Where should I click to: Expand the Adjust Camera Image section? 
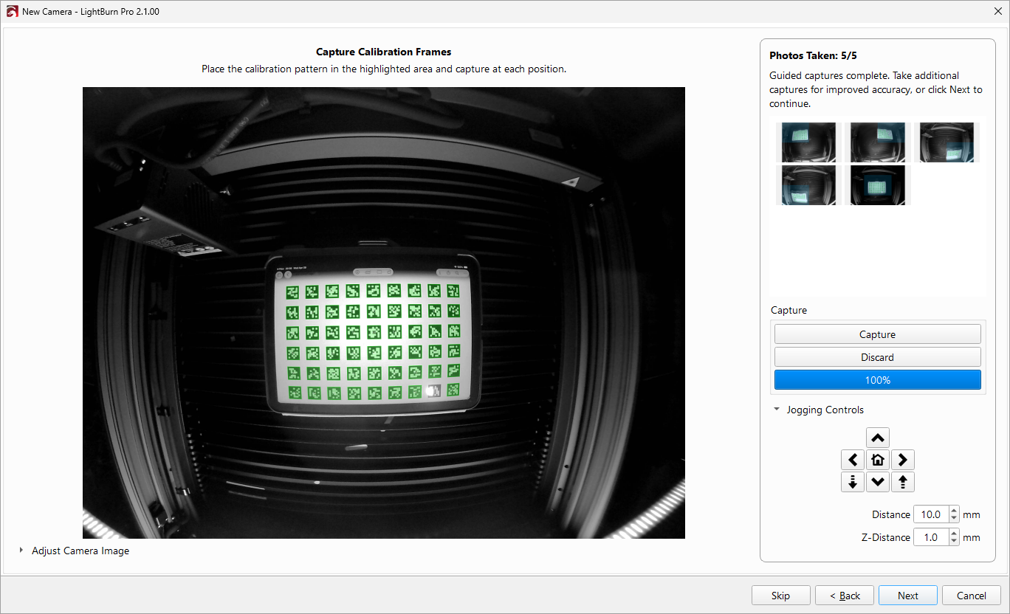point(21,551)
